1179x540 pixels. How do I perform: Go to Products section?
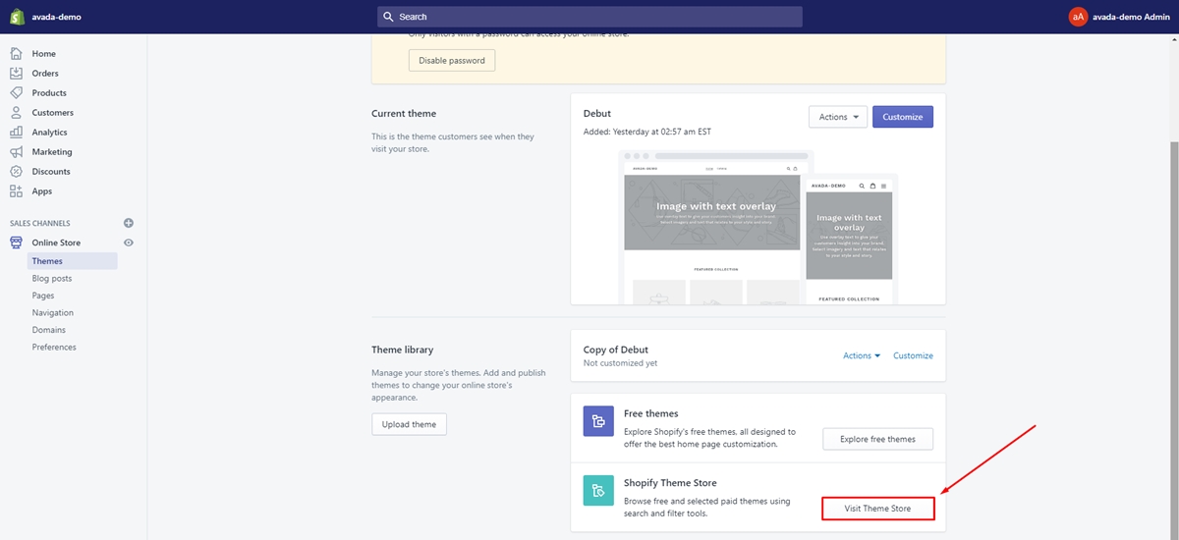pos(49,92)
